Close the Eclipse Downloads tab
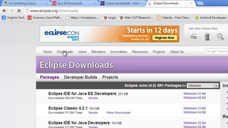The height and width of the screenshot is (128, 228). 192,3
